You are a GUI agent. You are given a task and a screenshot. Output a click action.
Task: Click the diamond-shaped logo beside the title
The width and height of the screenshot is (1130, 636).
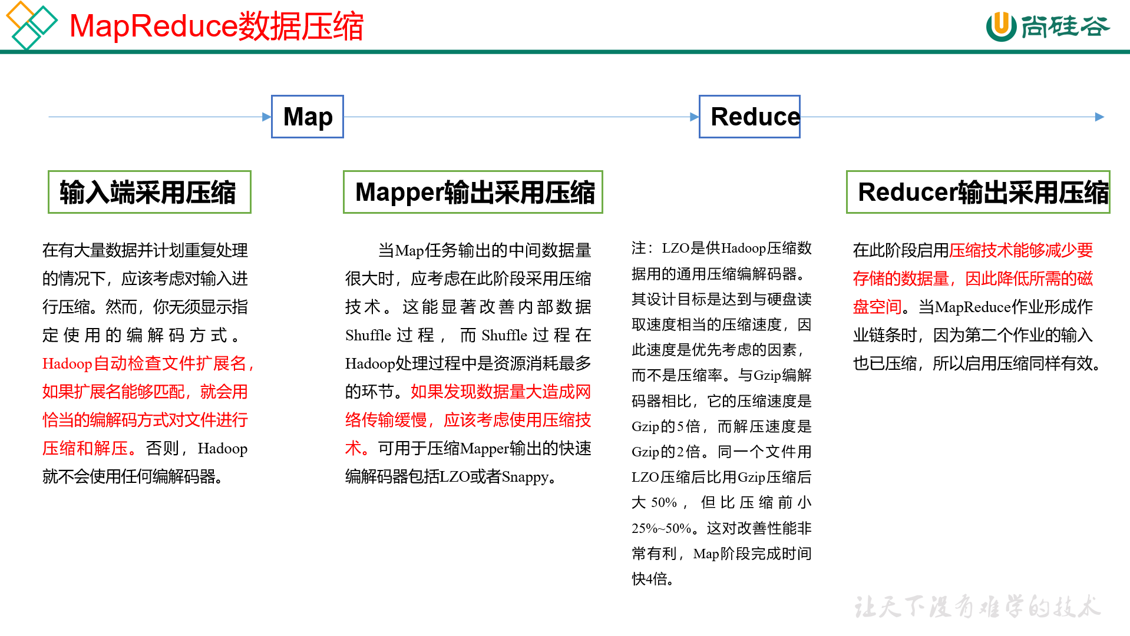pos(32,25)
